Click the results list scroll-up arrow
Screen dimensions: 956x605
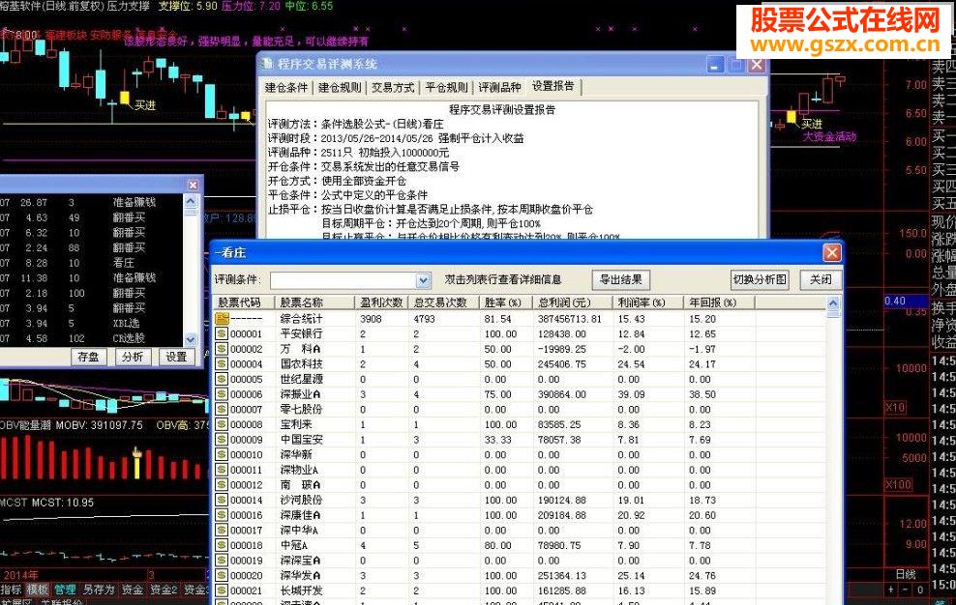[x=833, y=303]
